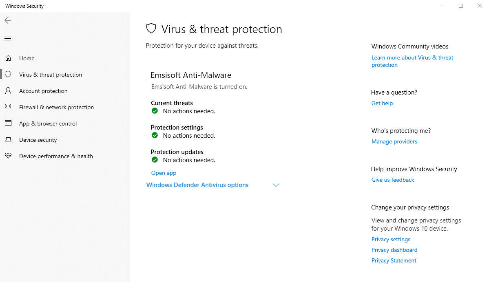489x282 pixels.
Task: Click Windows Defender Antivirus options text
Action: coord(197,185)
